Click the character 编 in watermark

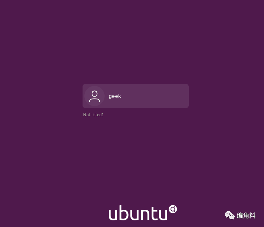pyautogui.click(x=240, y=215)
